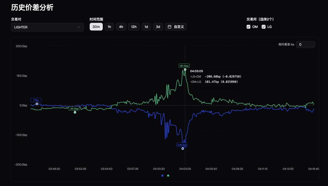Image resolution: width=328 pixels, height=186 pixels.
Task: Open the LIGHTER trading pair dropdown
Action: (x=47, y=27)
